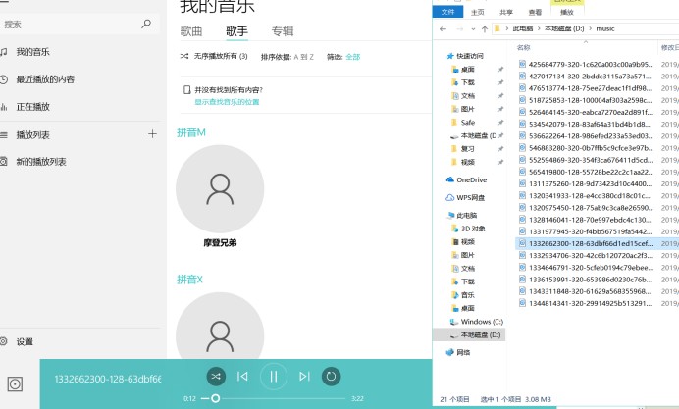Select 3D 对象 under 此电脑
The width and height of the screenshot is (679, 409).
(x=473, y=229)
